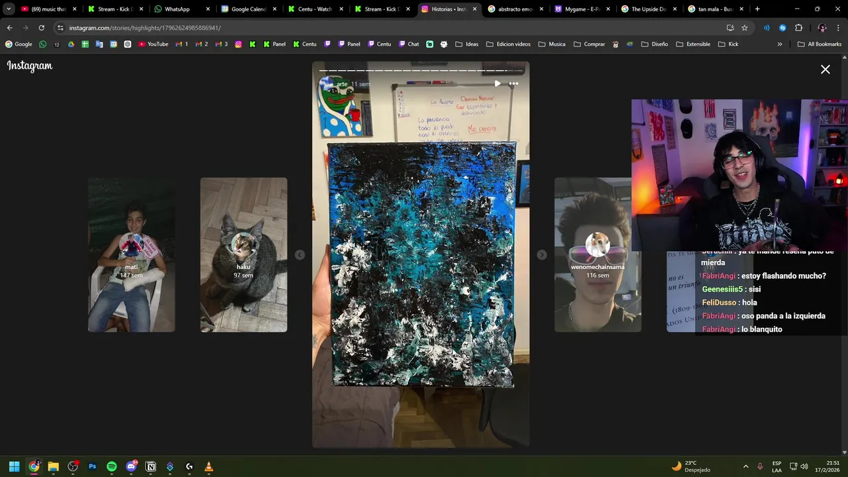Show more bookmarks with the chevron
The height and width of the screenshot is (477, 848).
click(x=780, y=44)
